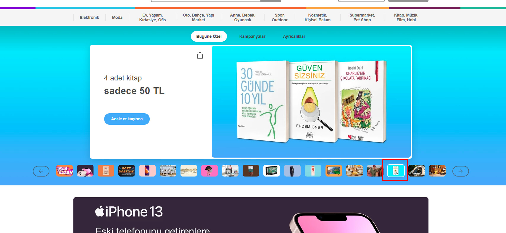Open Süpermarket, Pet Shop category
506x233 pixels.
(362, 17)
